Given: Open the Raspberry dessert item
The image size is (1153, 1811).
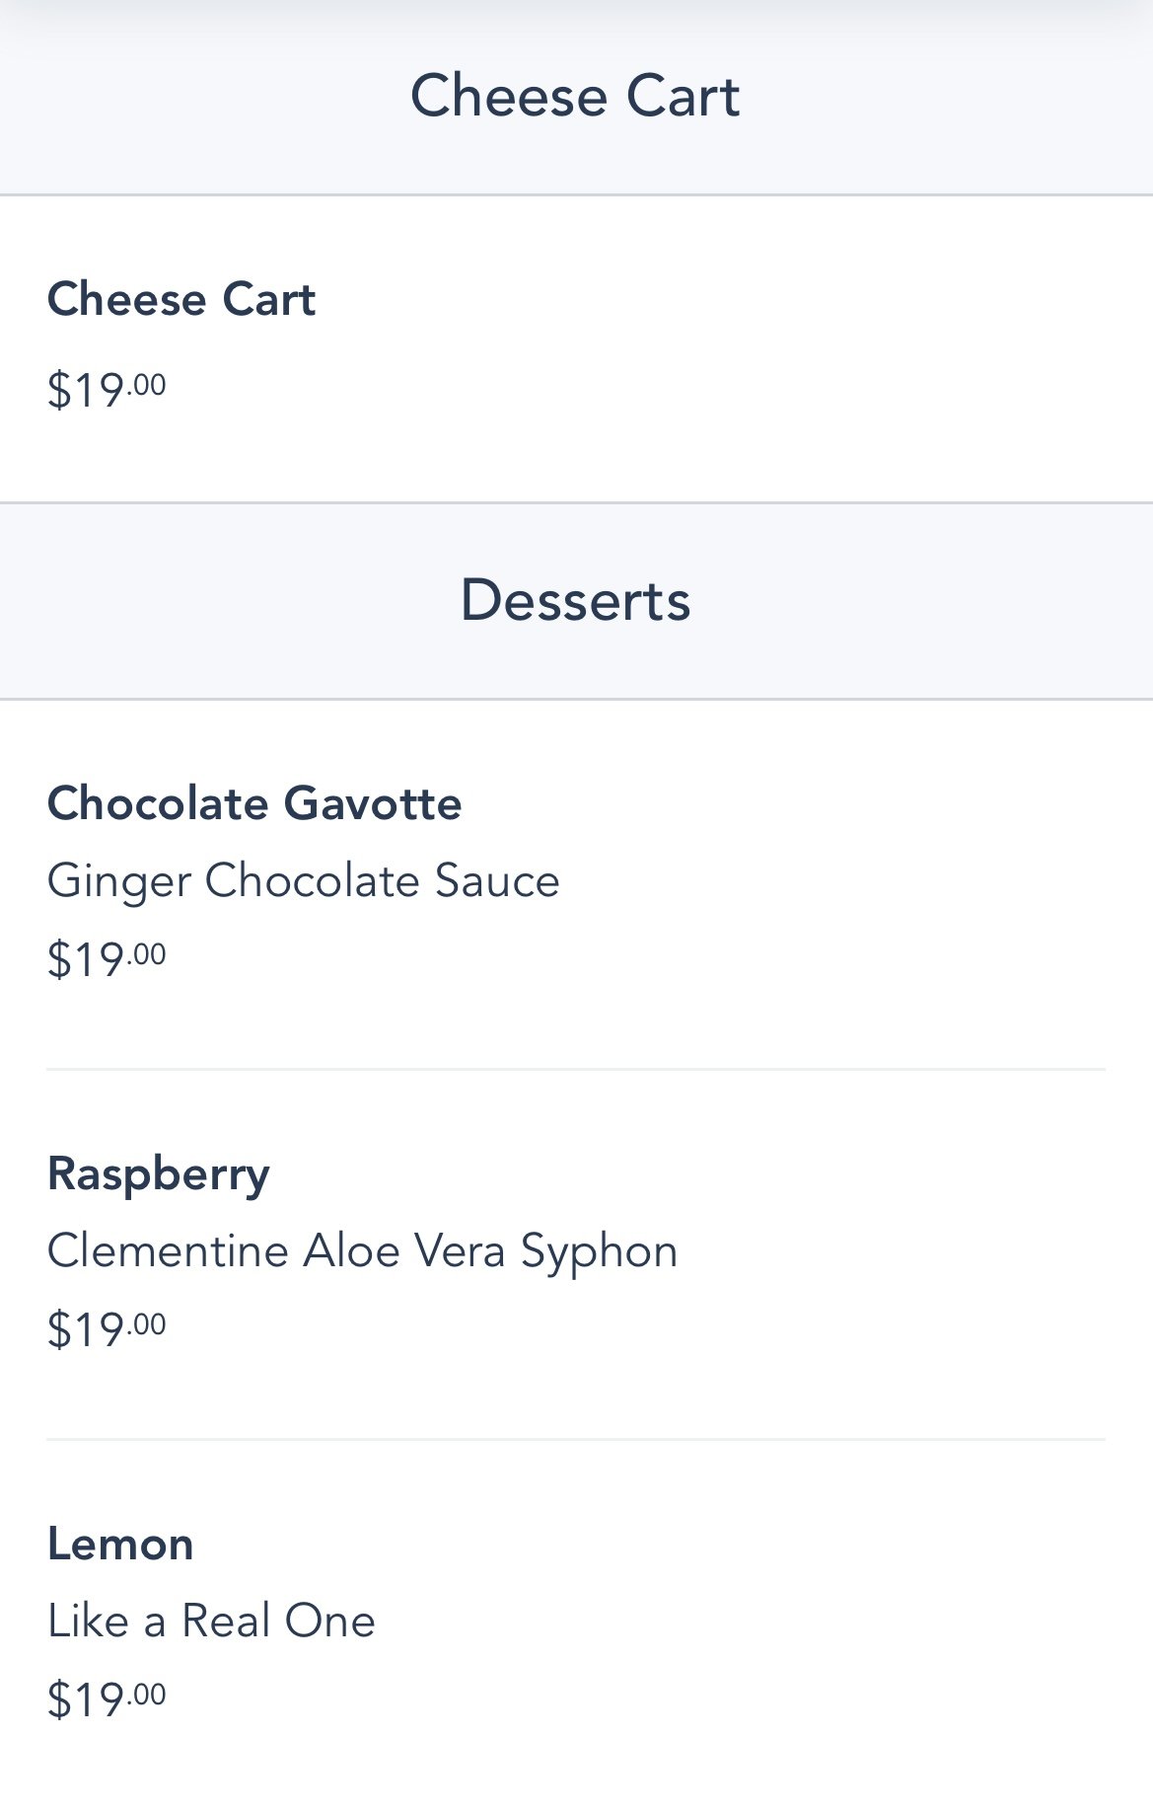Looking at the screenshot, I should click(x=159, y=1173).
